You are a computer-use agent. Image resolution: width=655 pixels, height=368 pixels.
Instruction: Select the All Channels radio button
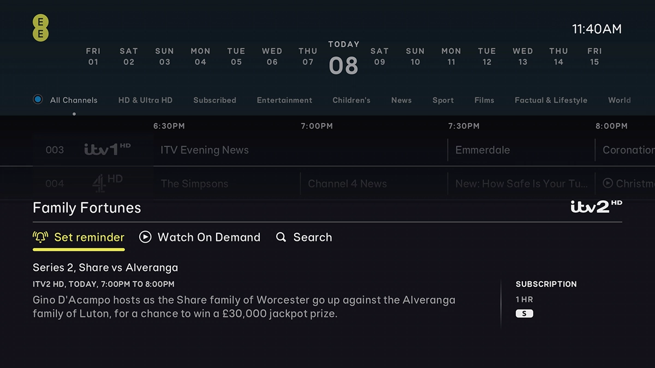(38, 100)
